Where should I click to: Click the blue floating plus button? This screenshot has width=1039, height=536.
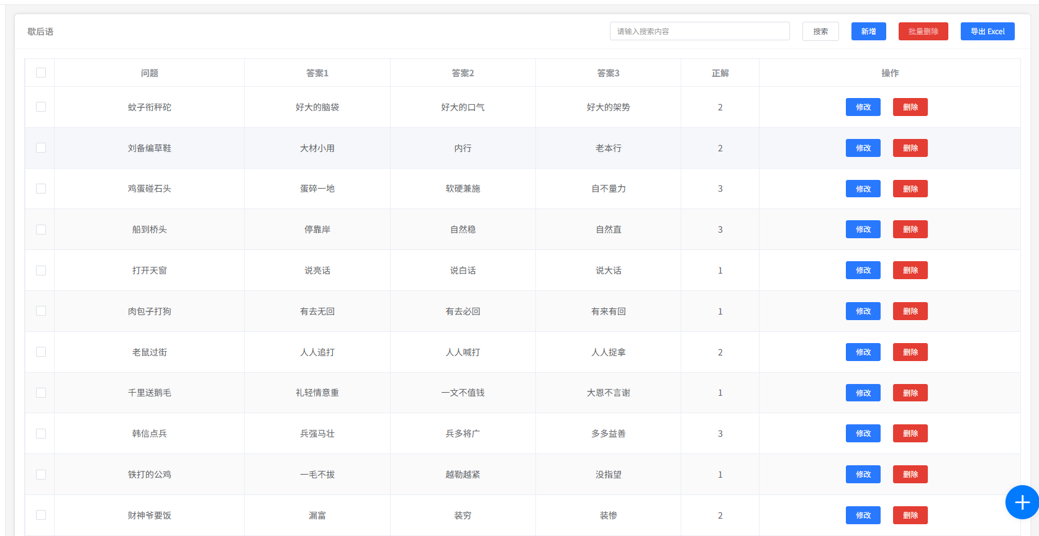[x=1022, y=502]
